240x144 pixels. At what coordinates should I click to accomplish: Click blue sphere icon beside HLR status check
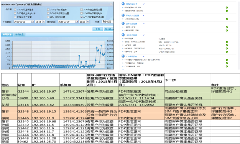pyautogui.click(x=123, y=35)
